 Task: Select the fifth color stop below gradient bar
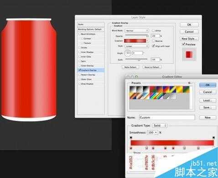173,148
